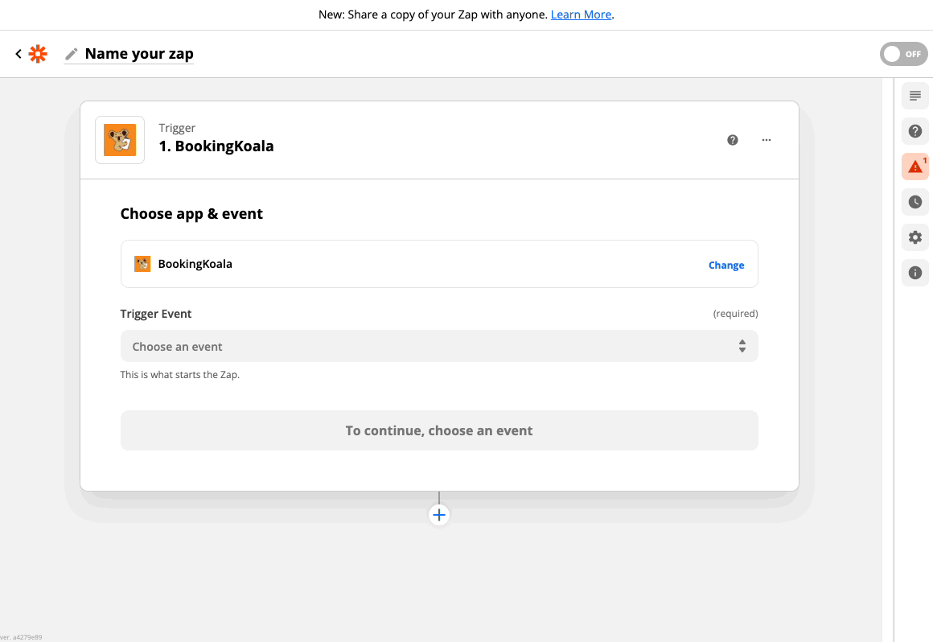Click the Change app link

click(x=725, y=265)
